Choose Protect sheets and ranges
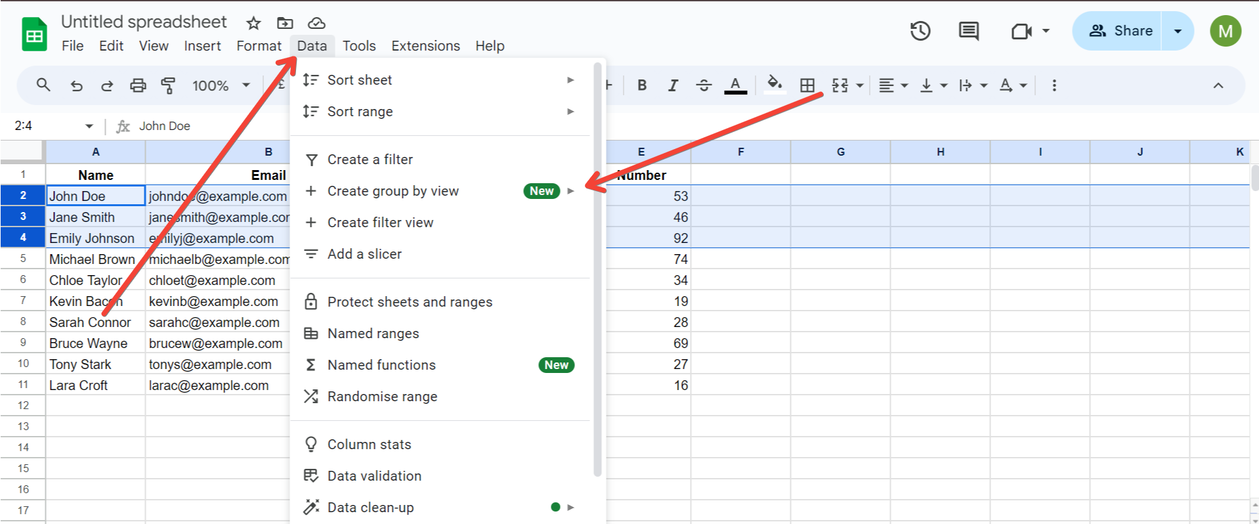Viewport: 1259px width, 524px height. pos(440,302)
